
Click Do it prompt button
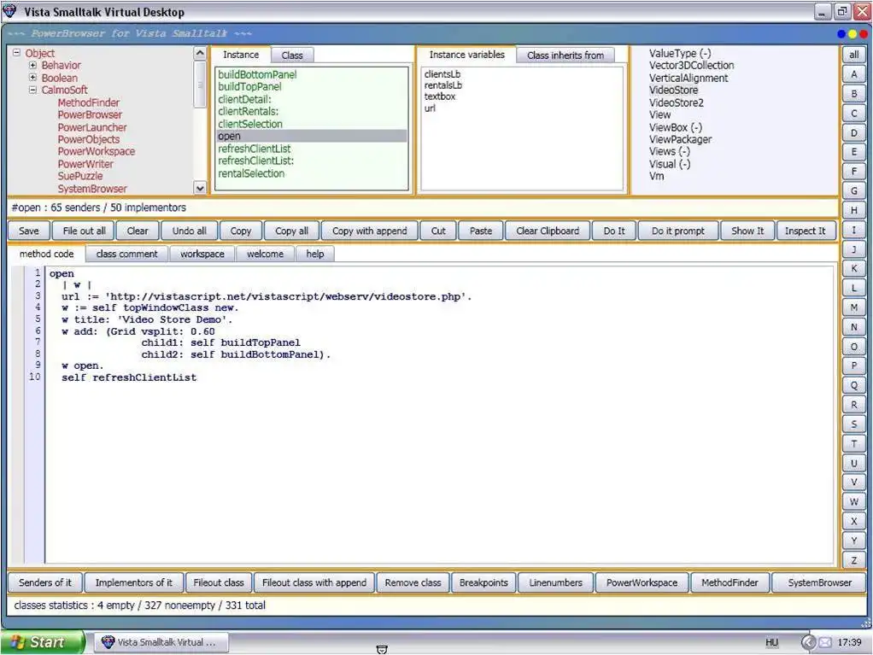tap(678, 231)
